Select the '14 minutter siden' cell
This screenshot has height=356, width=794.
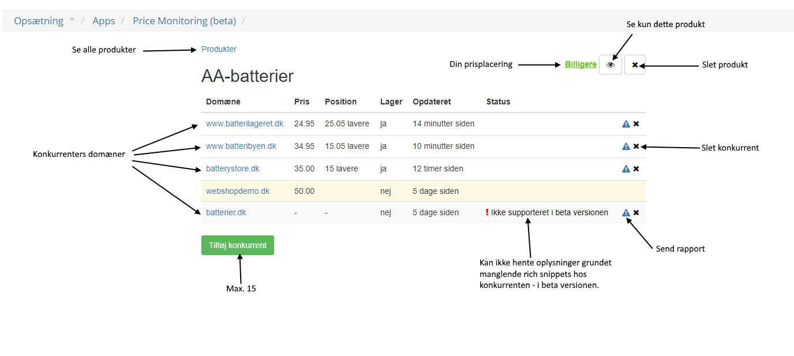[x=444, y=123]
